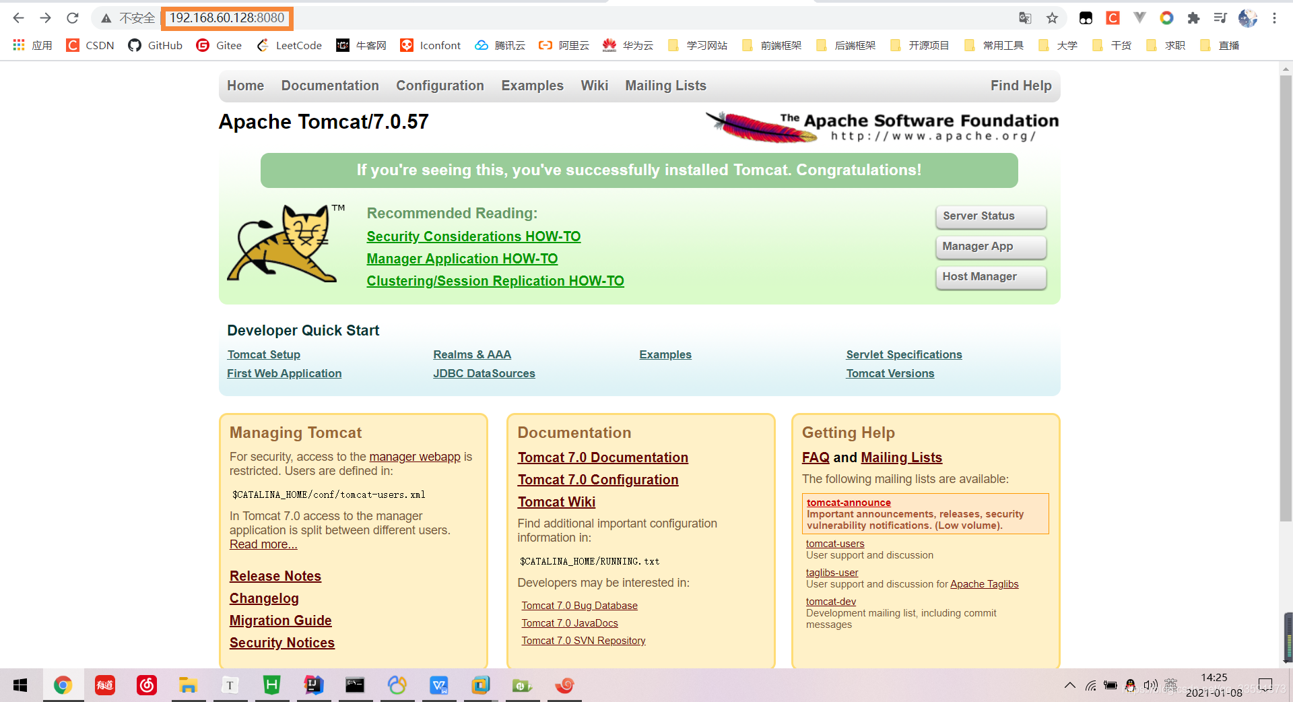
Task: Open the extensions puzzle icon
Action: [1193, 18]
